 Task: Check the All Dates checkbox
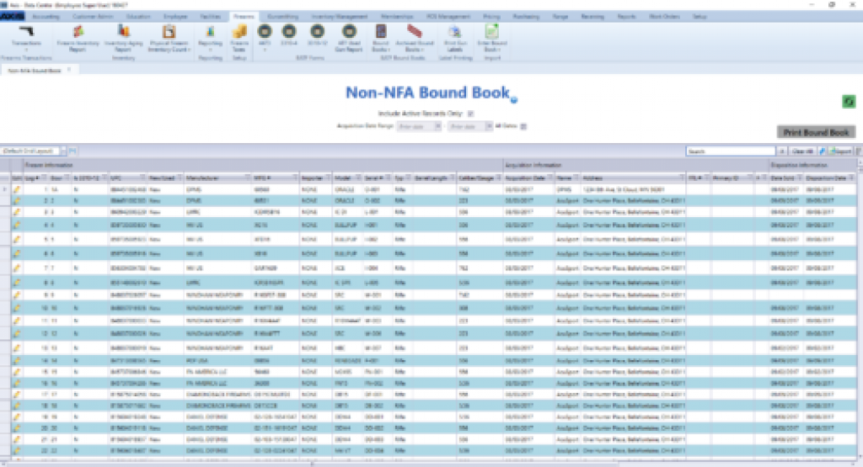(x=523, y=126)
